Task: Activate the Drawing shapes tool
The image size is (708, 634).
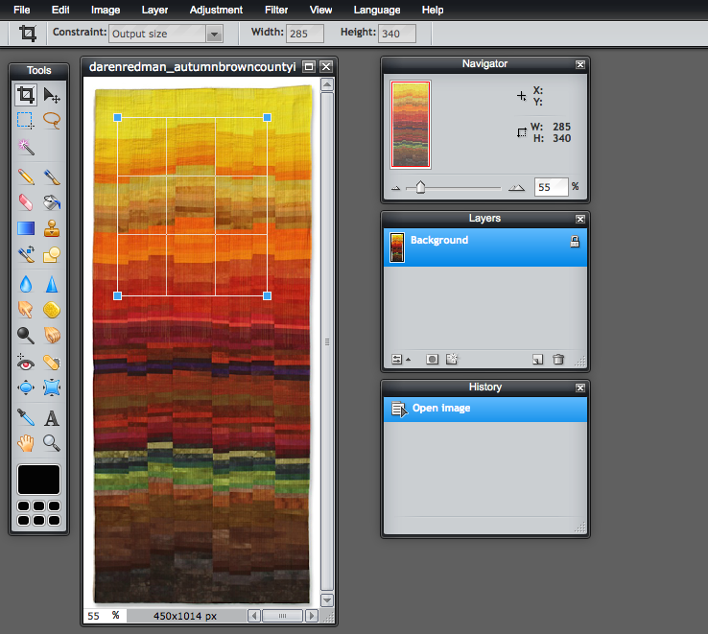Action: 52,254
